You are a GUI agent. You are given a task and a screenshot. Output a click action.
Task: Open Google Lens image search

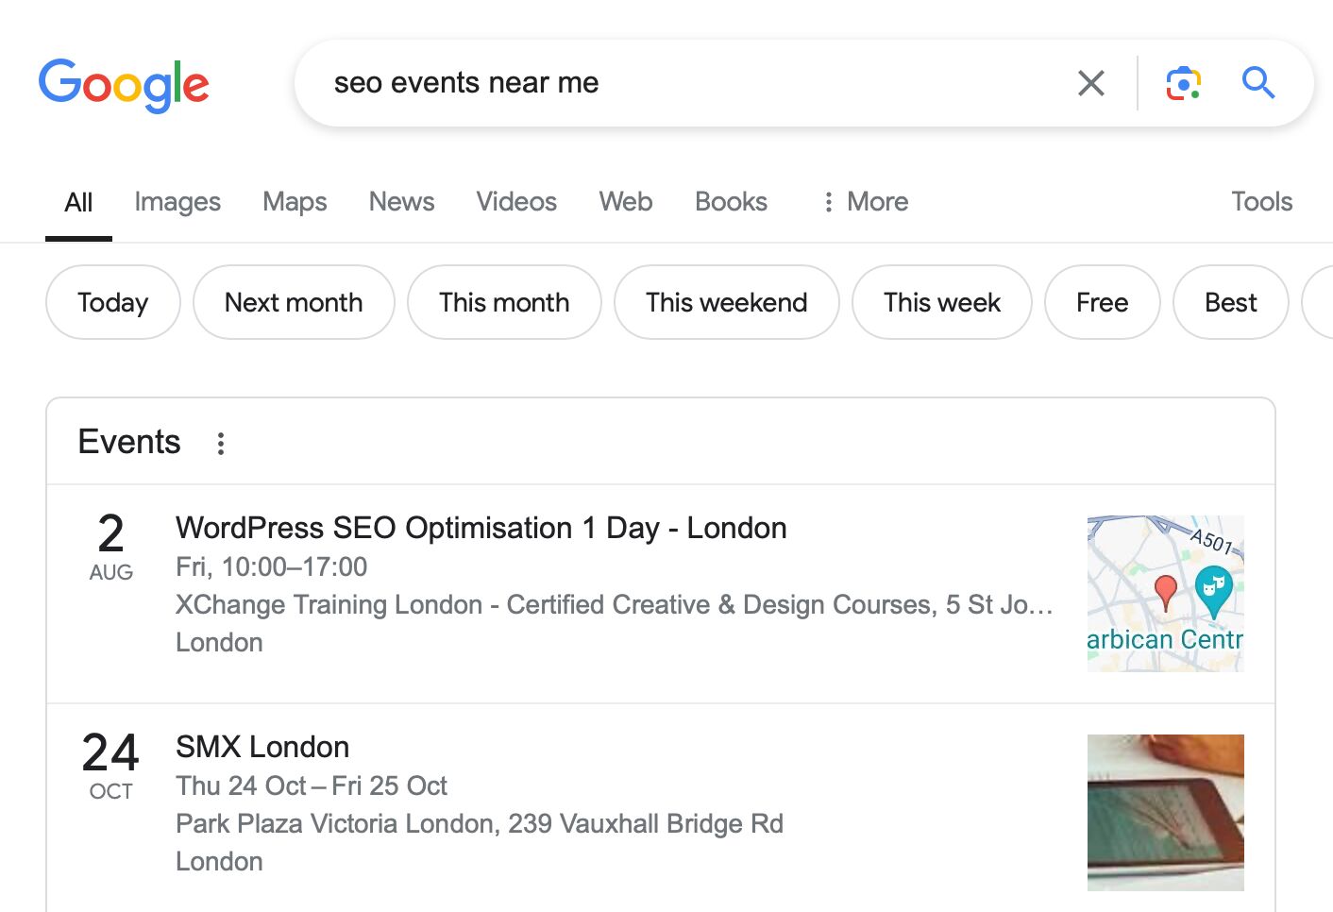click(1183, 83)
